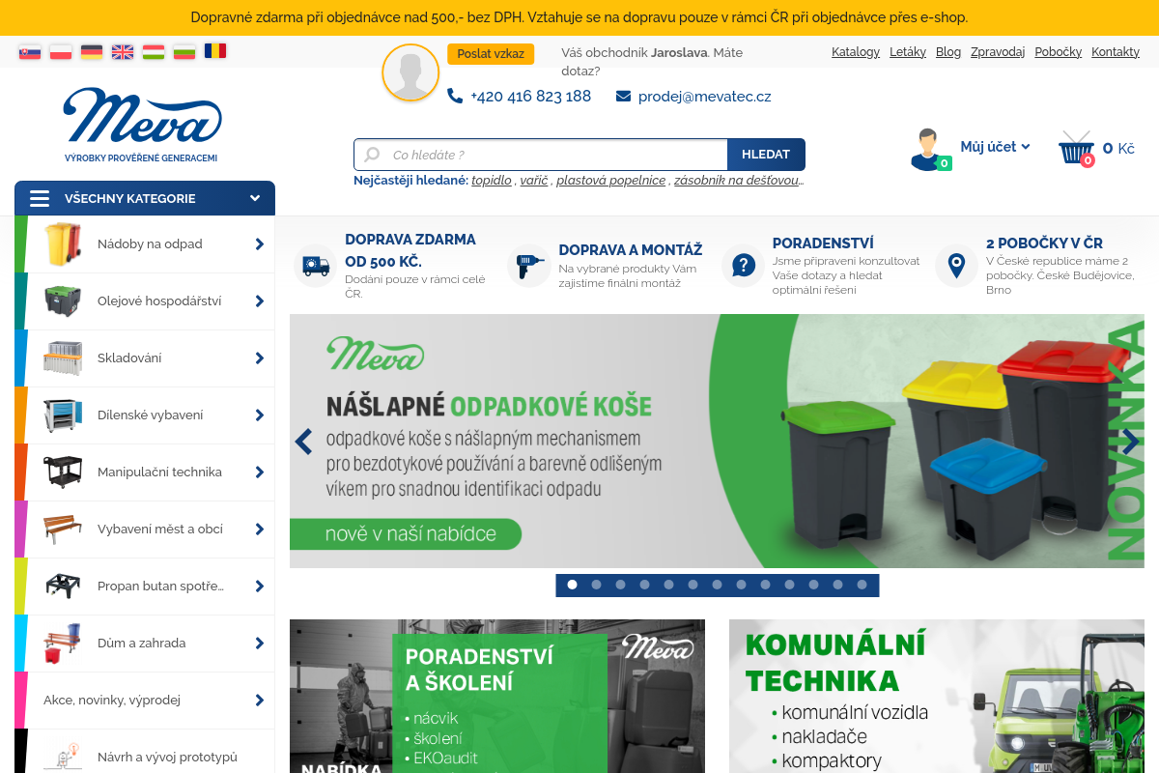Open the nášlapné odpadkové koše banner
Screen dimensions: 1159x773
(x=717, y=442)
